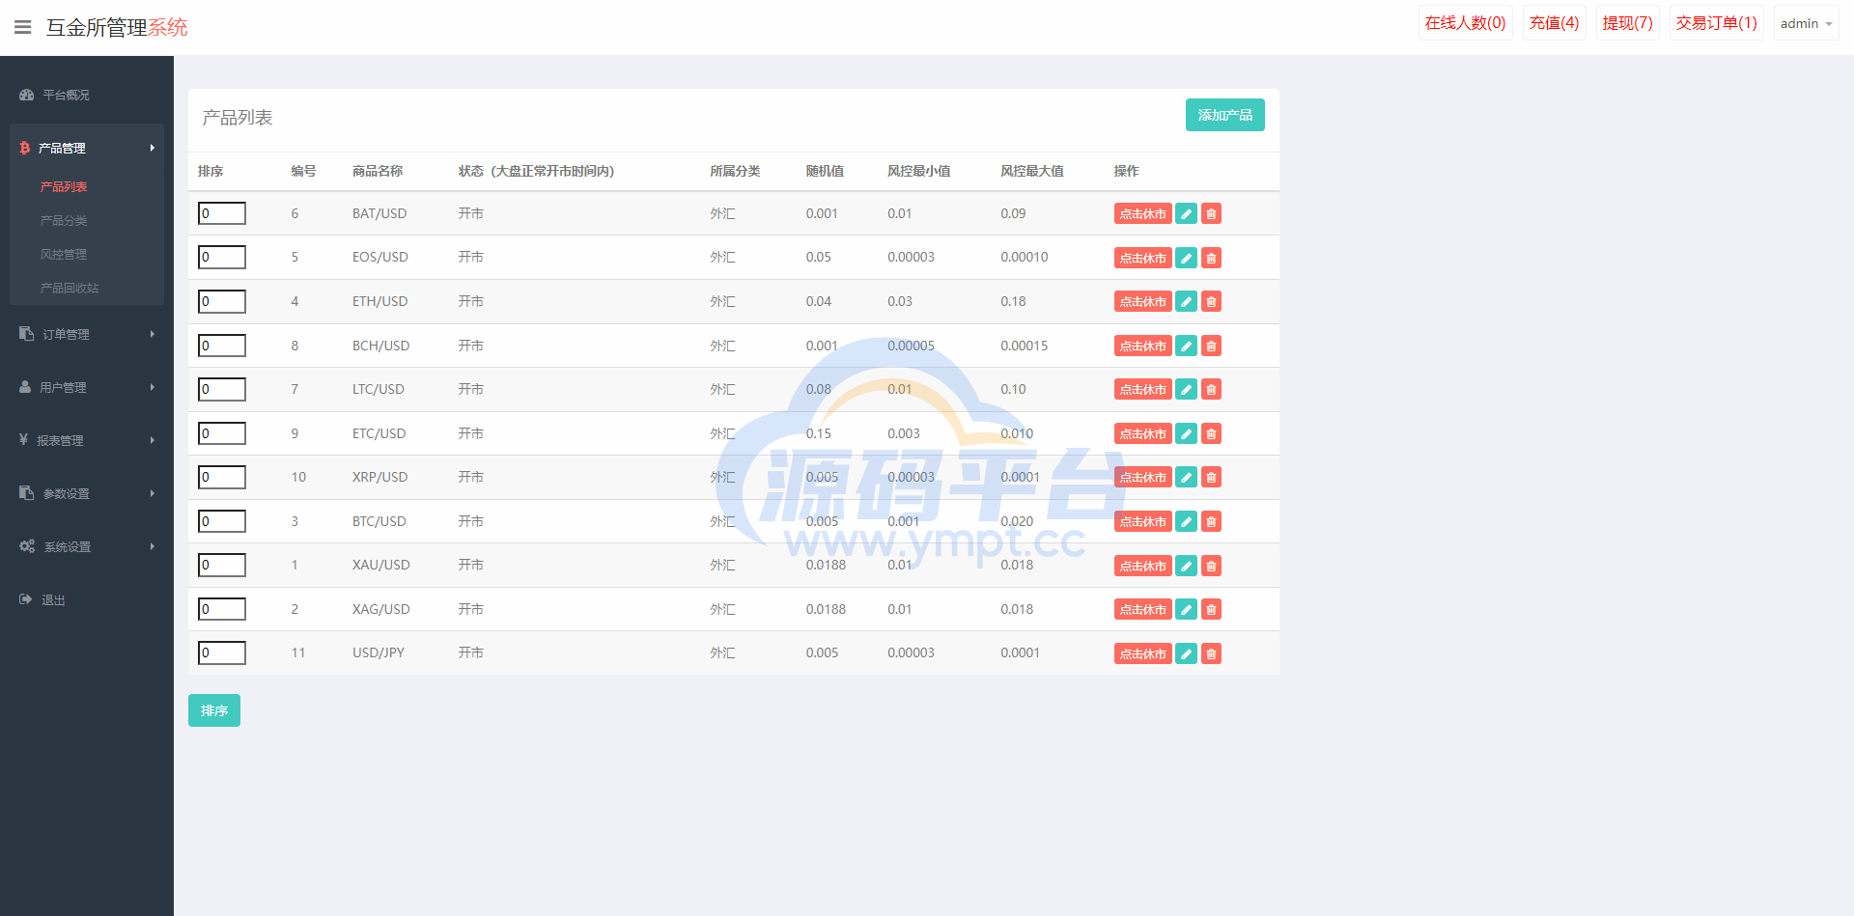Image resolution: width=1854 pixels, height=916 pixels.
Task: Delete XRP/USD using the trash icon
Action: coord(1211,477)
